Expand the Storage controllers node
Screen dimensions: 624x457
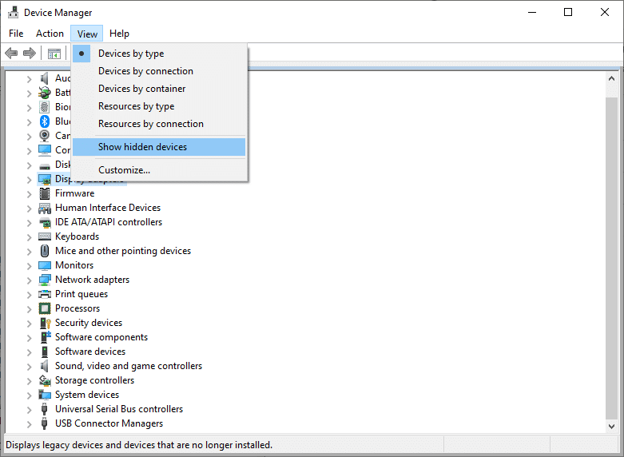(30, 380)
